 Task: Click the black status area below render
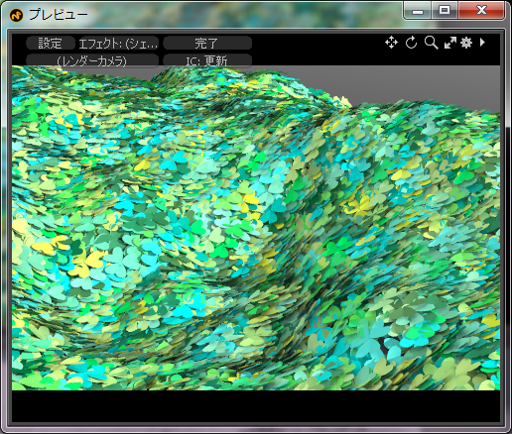[256, 406]
